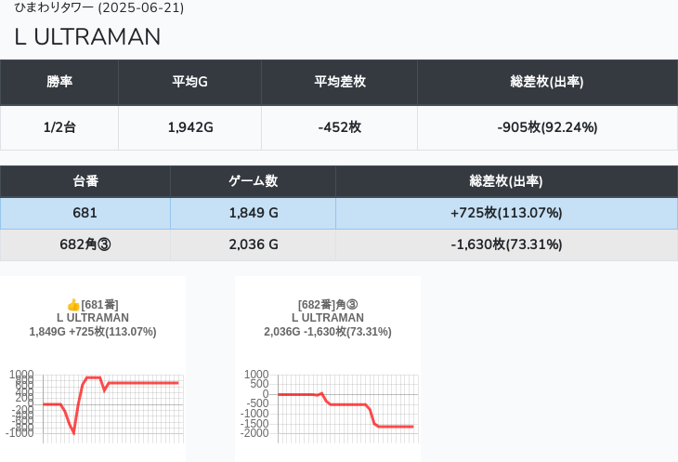Click the 平均差枚 summary header
The height and width of the screenshot is (462, 678).
[339, 82]
